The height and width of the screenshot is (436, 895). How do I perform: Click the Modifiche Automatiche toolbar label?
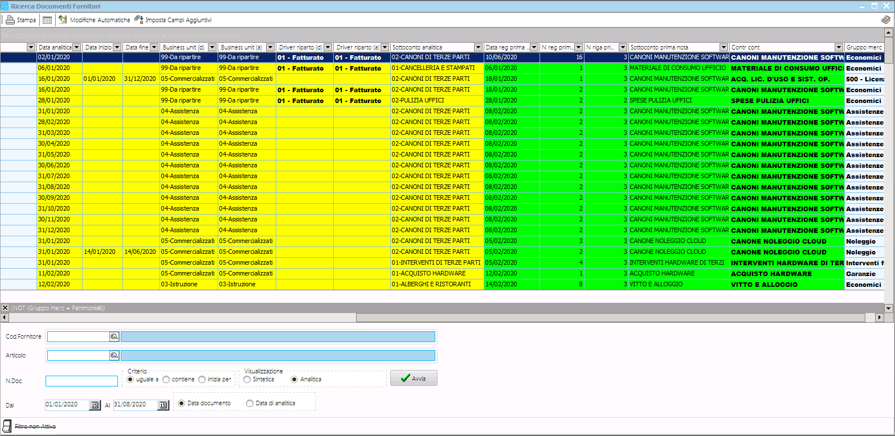(100, 20)
